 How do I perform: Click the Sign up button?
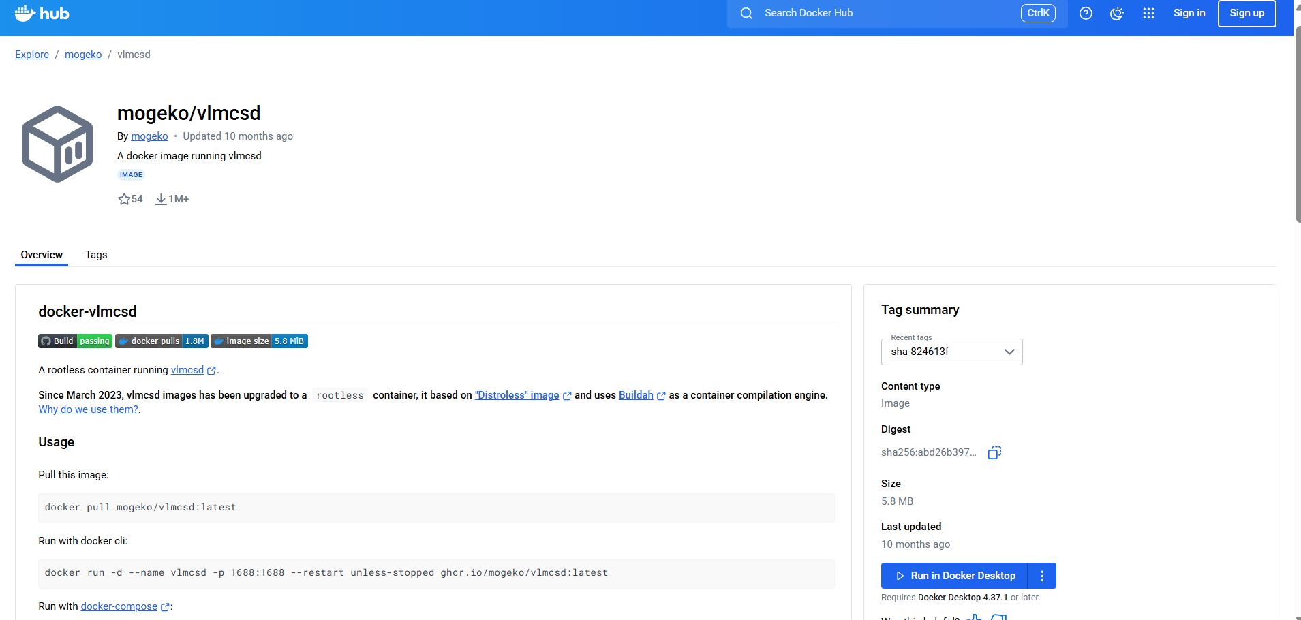(1246, 13)
